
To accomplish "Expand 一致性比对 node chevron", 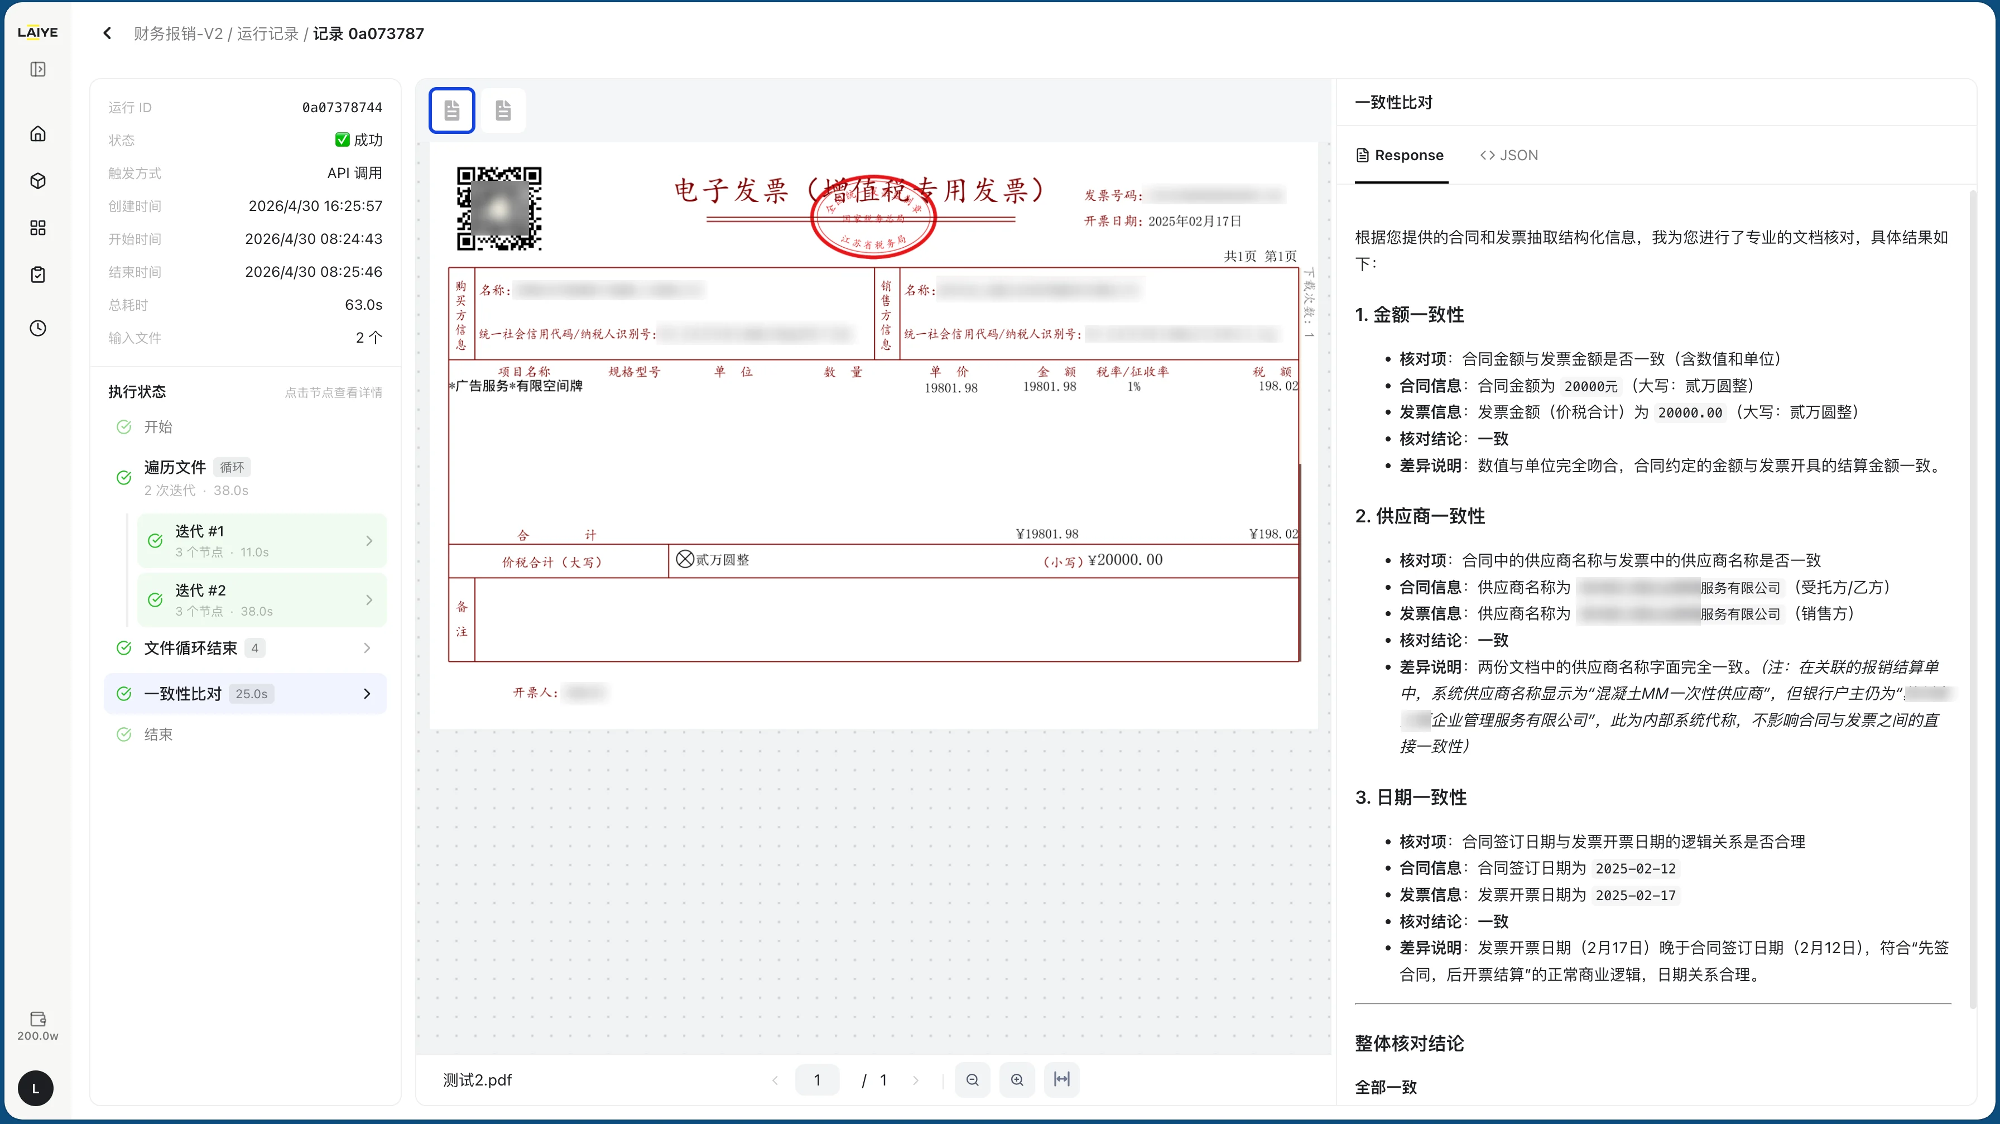I will pyautogui.click(x=367, y=694).
